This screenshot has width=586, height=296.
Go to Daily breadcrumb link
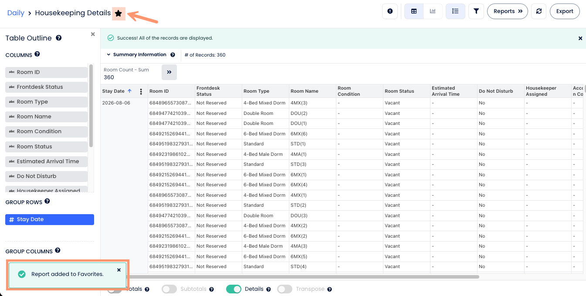click(16, 13)
